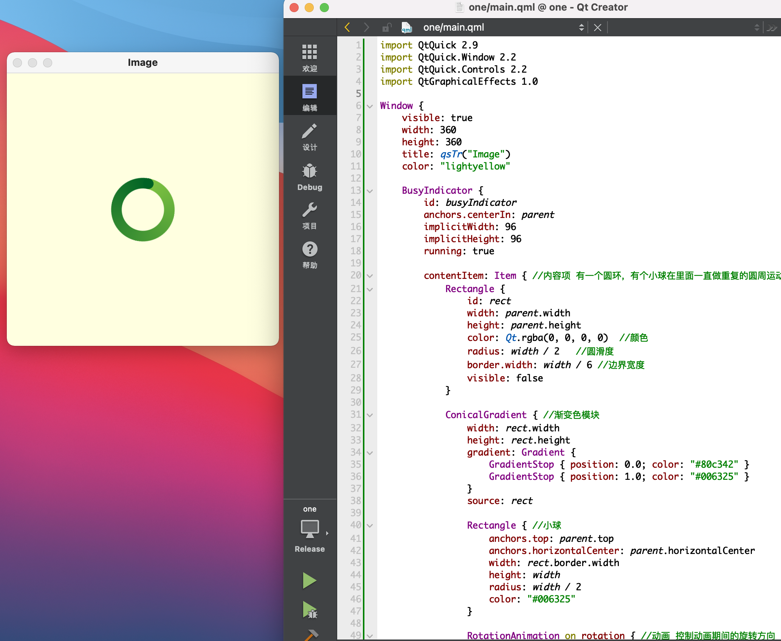
Task: Click the green Run button
Action: coord(310,580)
